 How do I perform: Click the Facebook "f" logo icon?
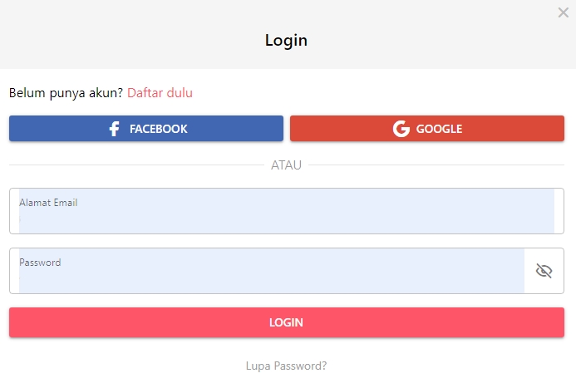tap(114, 129)
